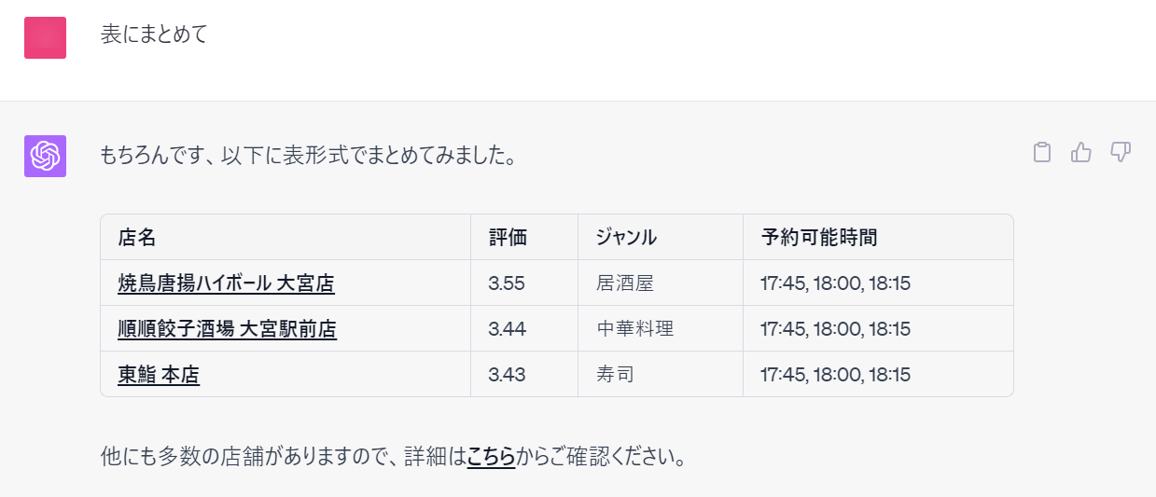The image size is (1156, 497).
Task: Open the 焼鳥唐揚ハイボール 大宮店 link
Action: (x=226, y=283)
